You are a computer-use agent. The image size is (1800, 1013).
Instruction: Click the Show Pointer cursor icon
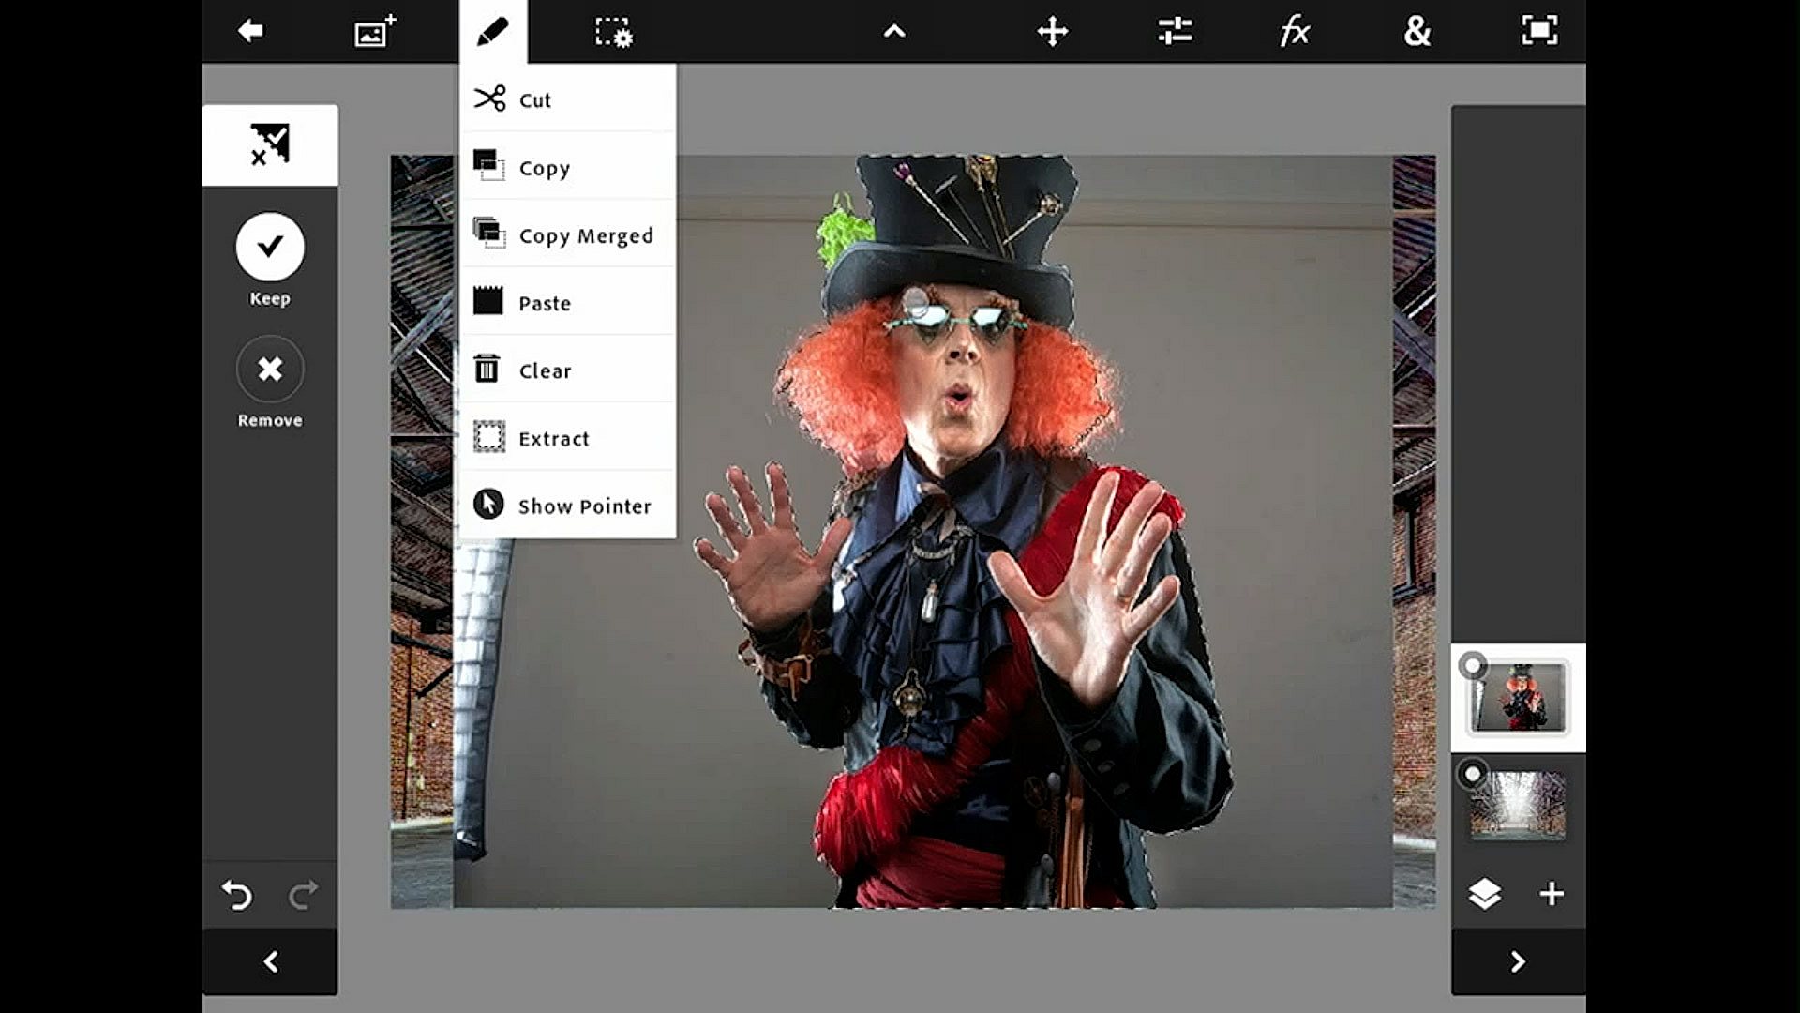(x=488, y=504)
